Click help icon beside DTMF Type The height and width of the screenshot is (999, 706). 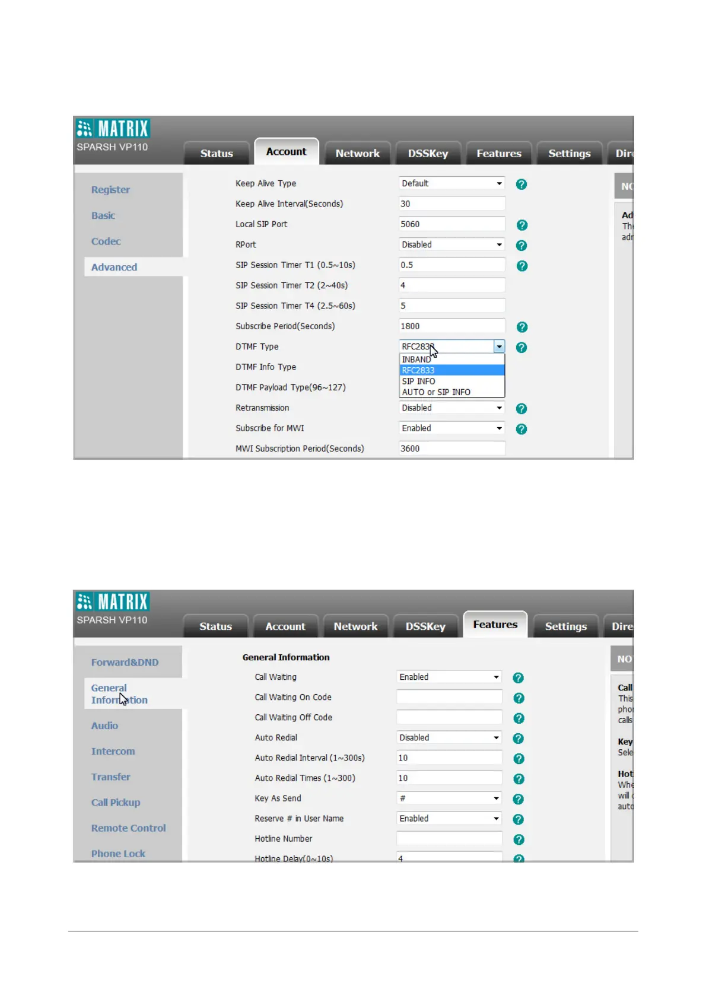pos(521,347)
